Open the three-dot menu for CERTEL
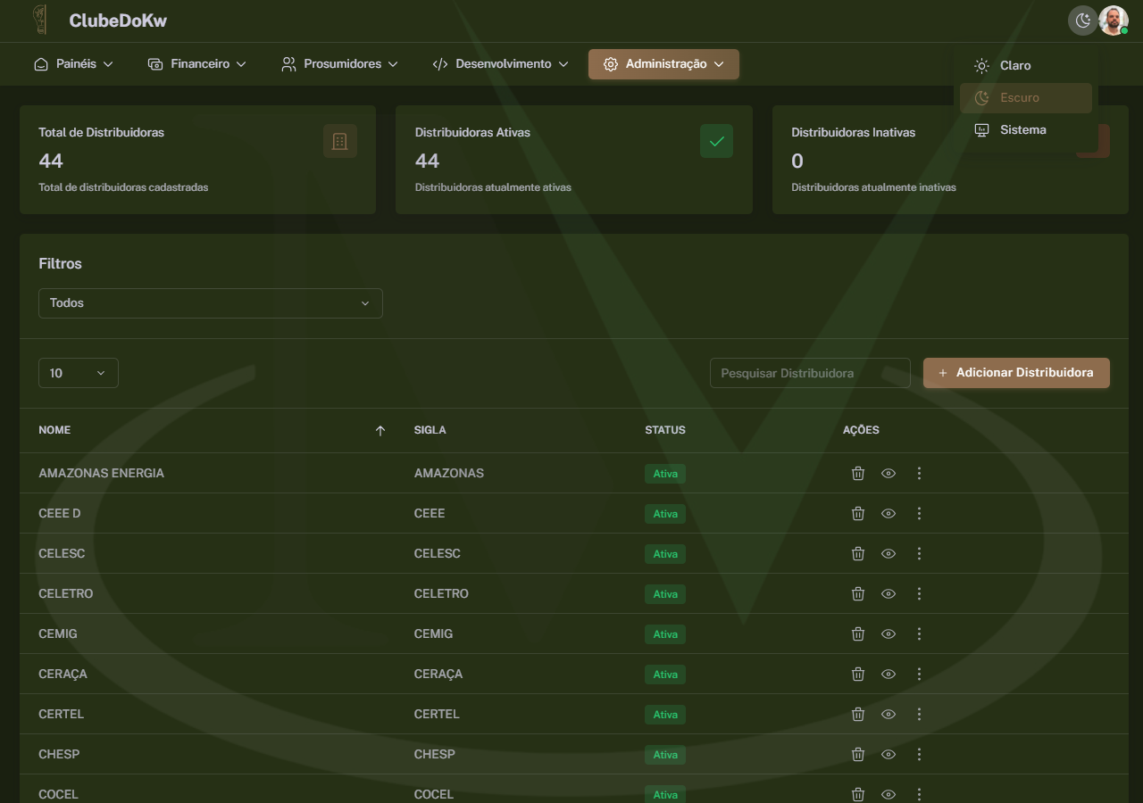1143x803 pixels. click(919, 715)
